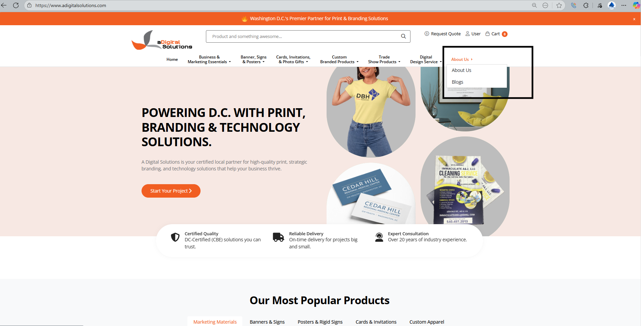Screen dimensions: 641x326
Task: Add the page to favorites with the star icon
Action: [x=559, y=5]
